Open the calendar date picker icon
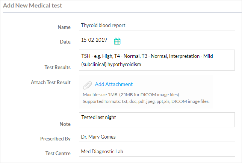The image size is (242, 163). pos(117,41)
